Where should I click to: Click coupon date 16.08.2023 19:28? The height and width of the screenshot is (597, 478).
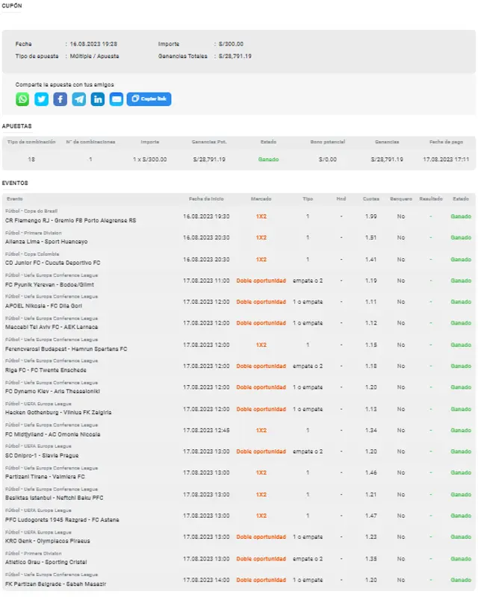[93, 44]
